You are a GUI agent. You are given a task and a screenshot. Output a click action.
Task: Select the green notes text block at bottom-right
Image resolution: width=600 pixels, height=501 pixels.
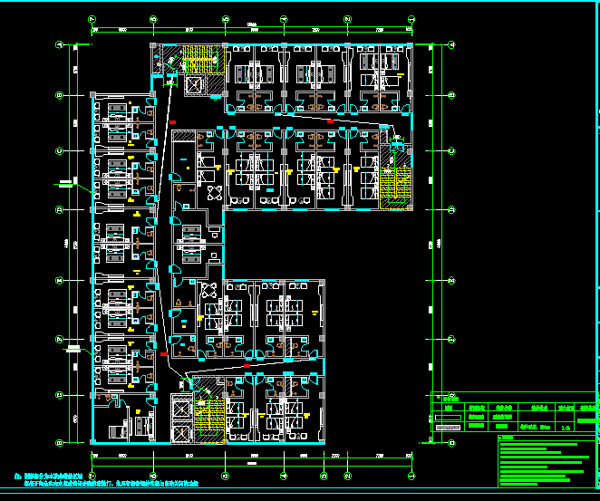[545, 463]
